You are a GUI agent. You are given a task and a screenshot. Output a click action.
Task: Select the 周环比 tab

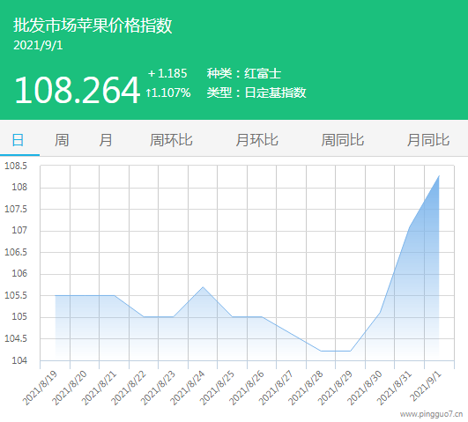pyautogui.click(x=171, y=140)
